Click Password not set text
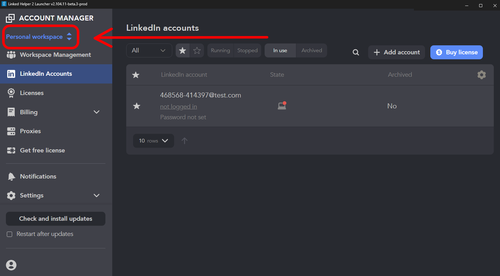Image resolution: width=500 pixels, height=276 pixels. [183, 117]
